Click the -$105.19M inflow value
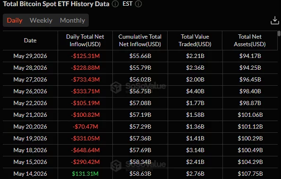 85,103
